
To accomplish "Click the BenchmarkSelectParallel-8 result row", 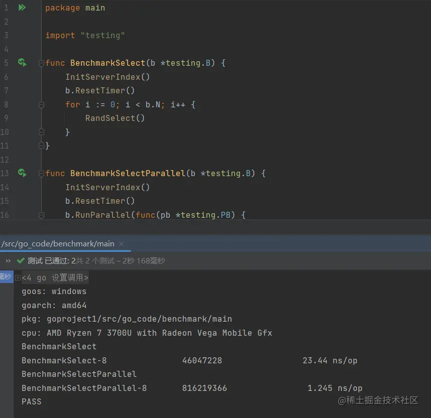I will click(x=192, y=388).
